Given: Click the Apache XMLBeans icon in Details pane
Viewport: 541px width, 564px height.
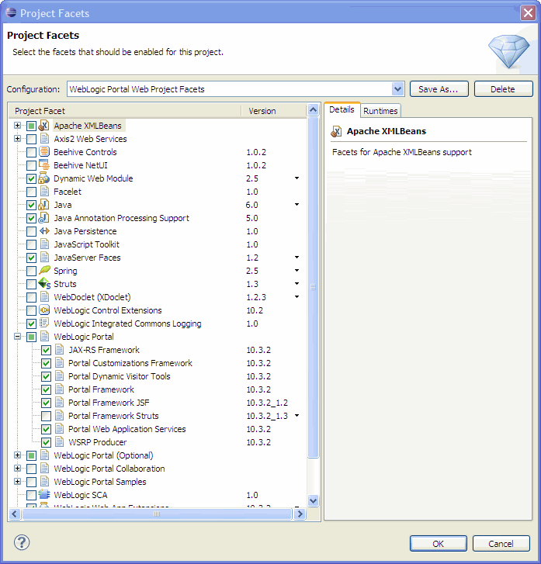Looking at the screenshot, I should point(336,131).
